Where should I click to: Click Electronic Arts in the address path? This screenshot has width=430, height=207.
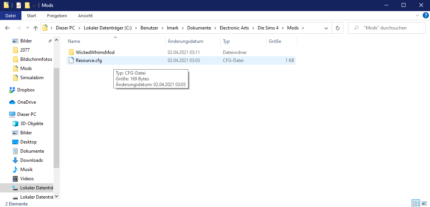pos(234,28)
